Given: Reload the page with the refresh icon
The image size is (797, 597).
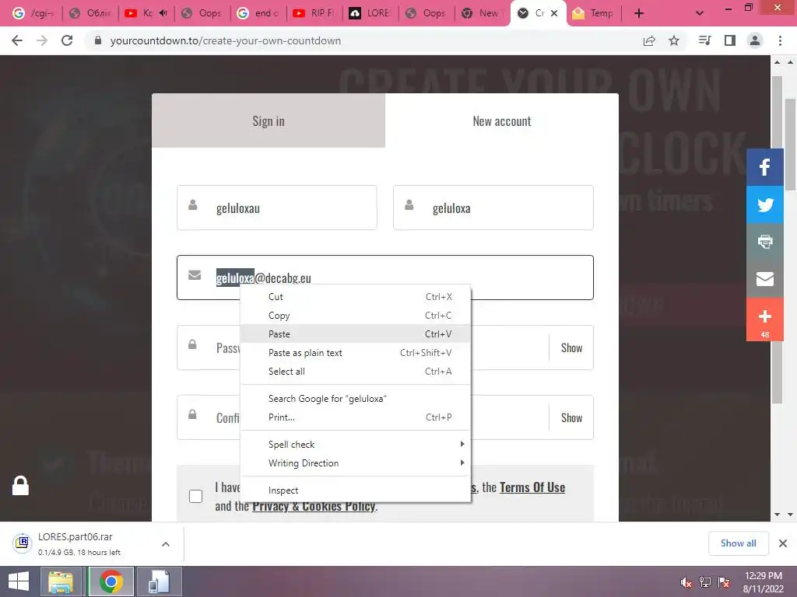Looking at the screenshot, I should [67, 40].
